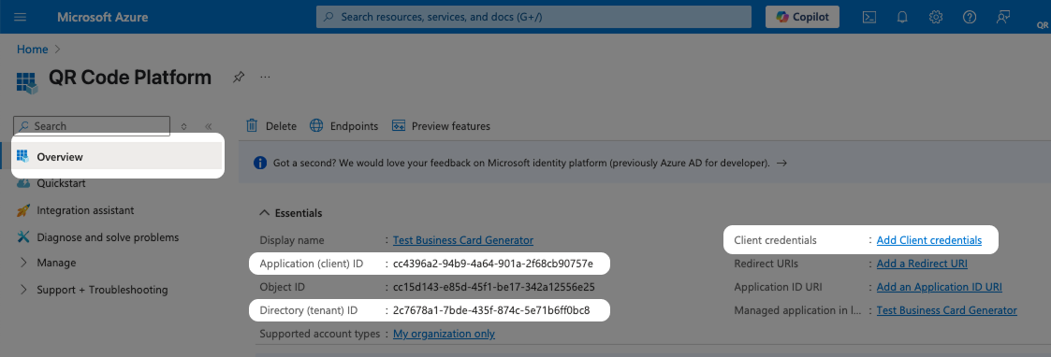The image size is (1051, 357).
Task: Collapse the Essentials section
Action: (x=291, y=213)
